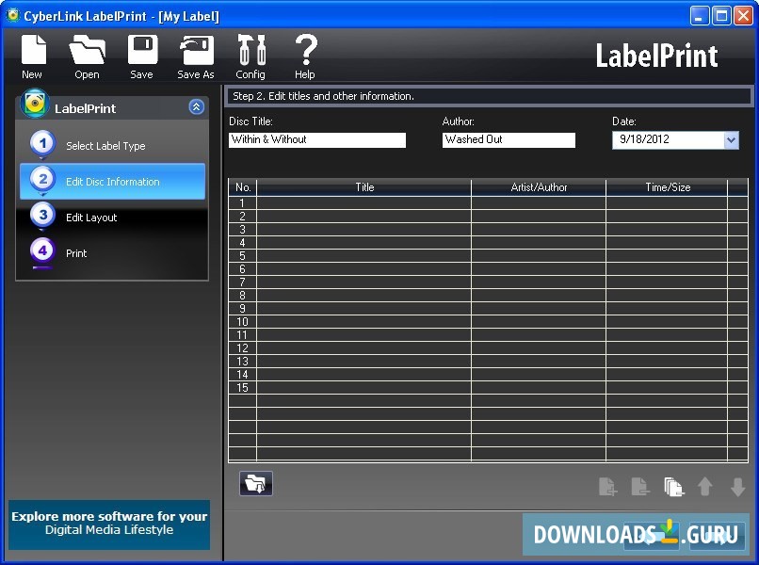The height and width of the screenshot is (565, 759).
Task: Open Help using the question mark icon
Action: tap(304, 54)
